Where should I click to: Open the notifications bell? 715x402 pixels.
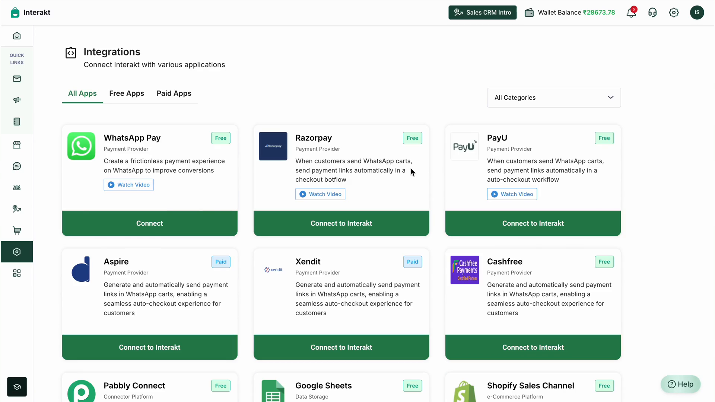click(631, 12)
